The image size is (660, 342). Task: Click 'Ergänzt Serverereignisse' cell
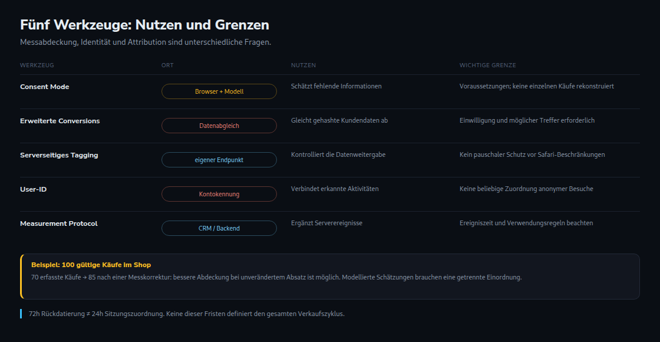click(326, 223)
